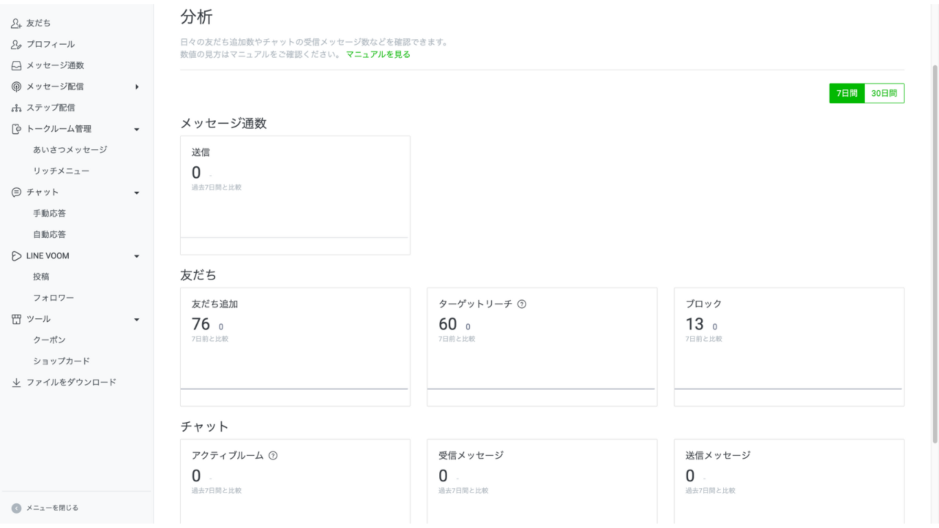
Task: Open 友だち in the sidebar
Action: tap(38, 23)
